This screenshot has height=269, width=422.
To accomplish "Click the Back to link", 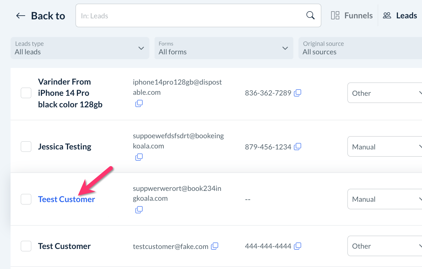I will (x=40, y=16).
